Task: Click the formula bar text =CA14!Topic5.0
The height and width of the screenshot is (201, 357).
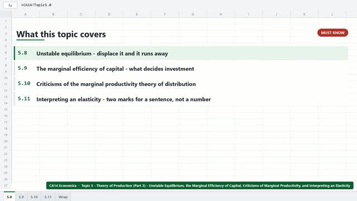Action: pyautogui.click(x=36, y=5)
